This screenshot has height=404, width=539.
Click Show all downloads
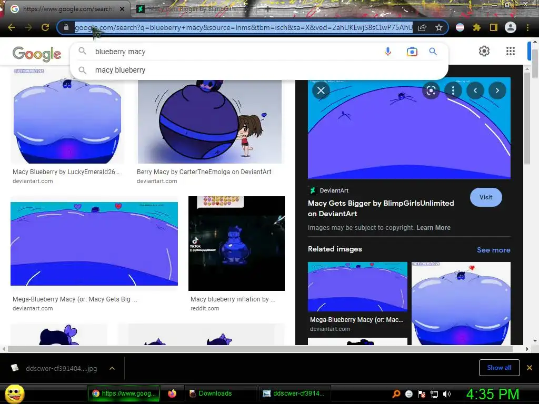point(499,368)
